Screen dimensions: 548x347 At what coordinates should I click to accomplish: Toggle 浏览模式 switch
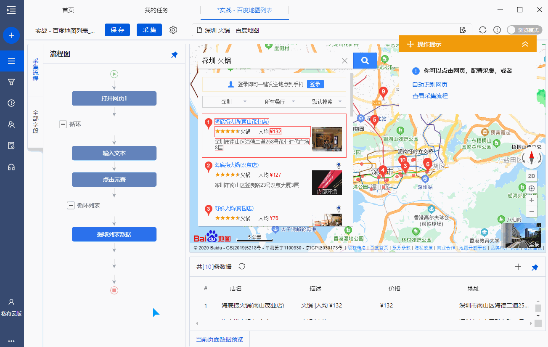coord(524,30)
